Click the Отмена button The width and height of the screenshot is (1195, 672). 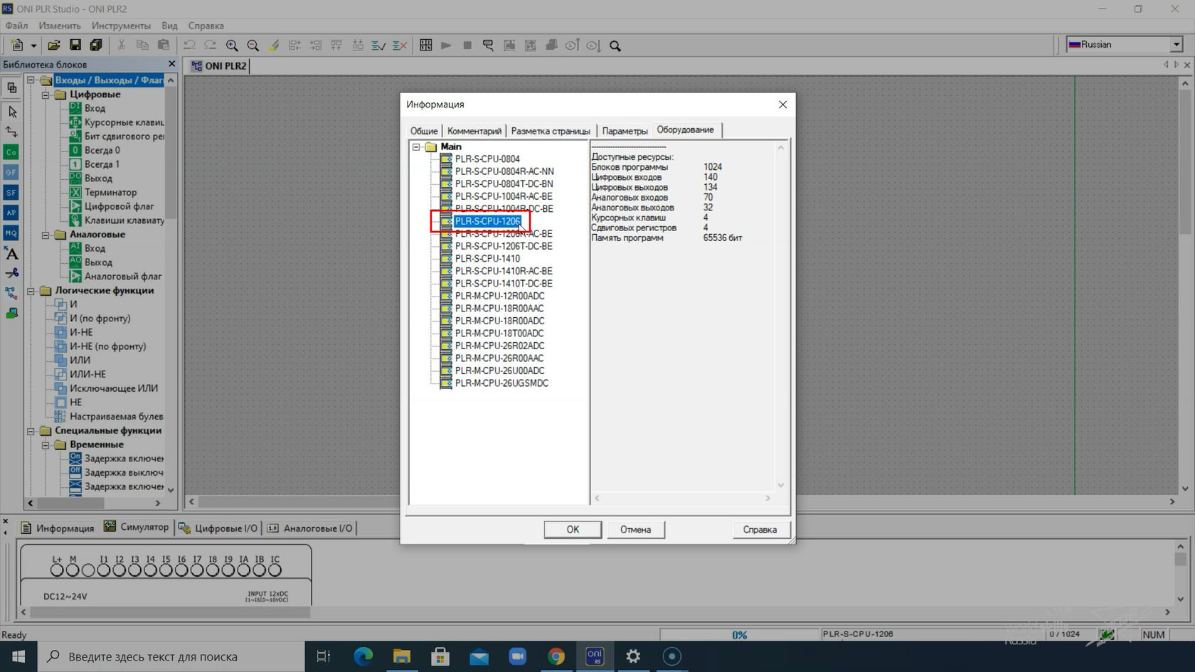click(x=635, y=529)
